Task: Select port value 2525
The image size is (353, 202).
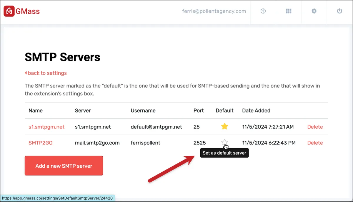Action: (200, 143)
